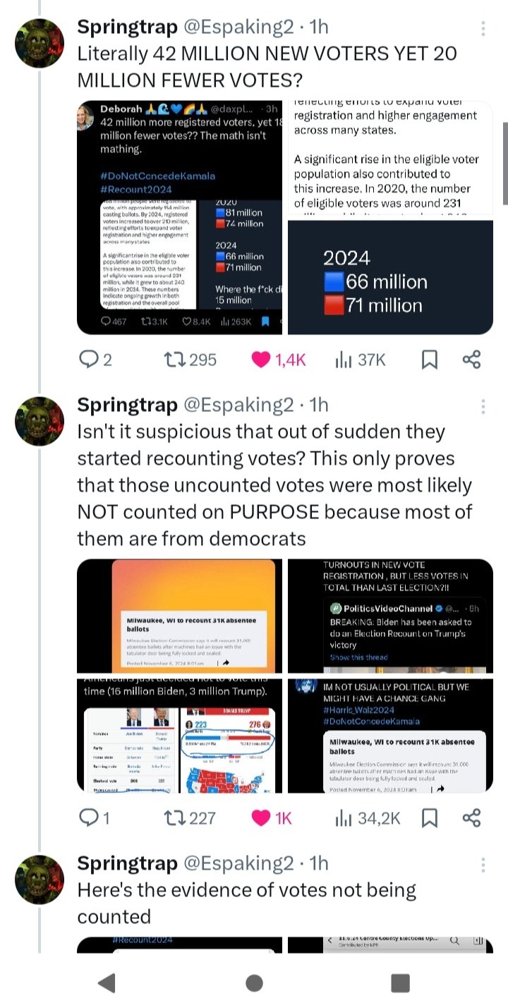Open the 2024 66 million chart image
Viewport: 508px width, 998px height.
point(390,277)
